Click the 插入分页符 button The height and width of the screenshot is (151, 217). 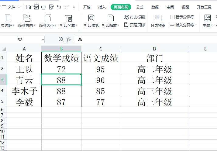tap(182, 25)
